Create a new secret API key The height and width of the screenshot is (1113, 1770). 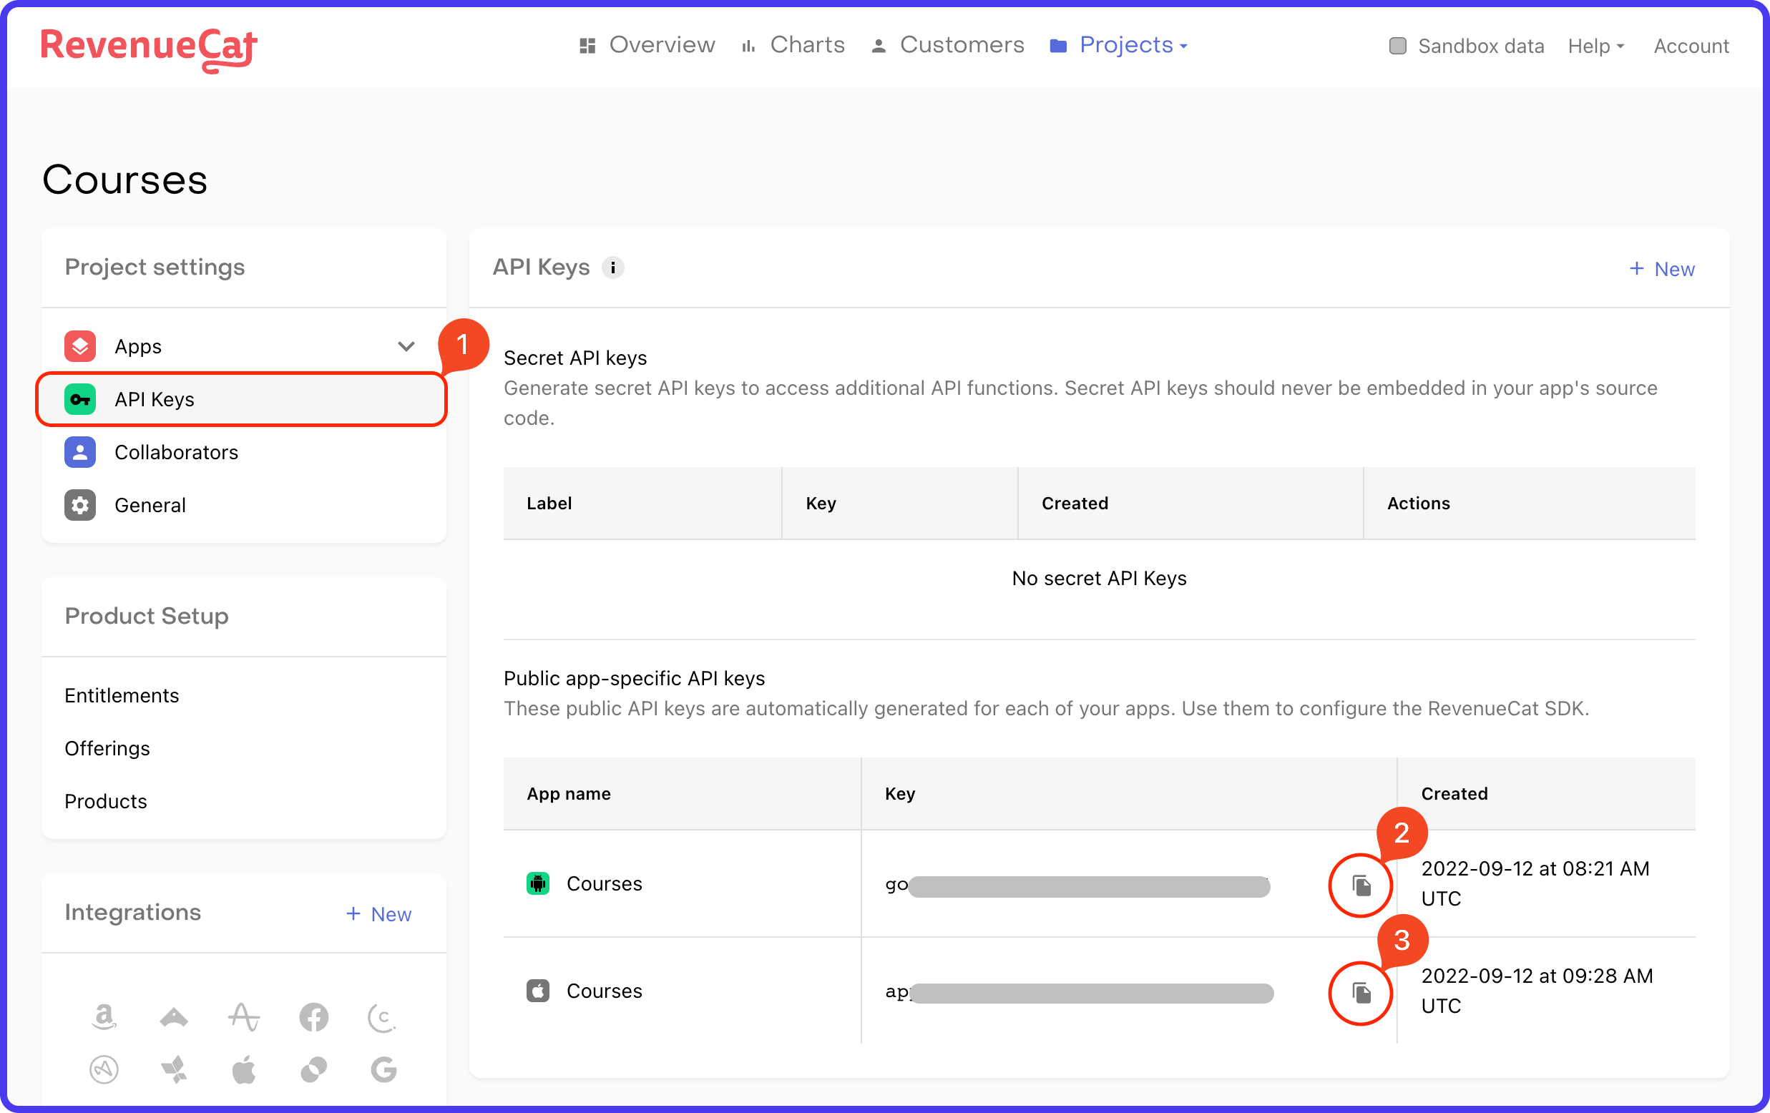click(1662, 269)
